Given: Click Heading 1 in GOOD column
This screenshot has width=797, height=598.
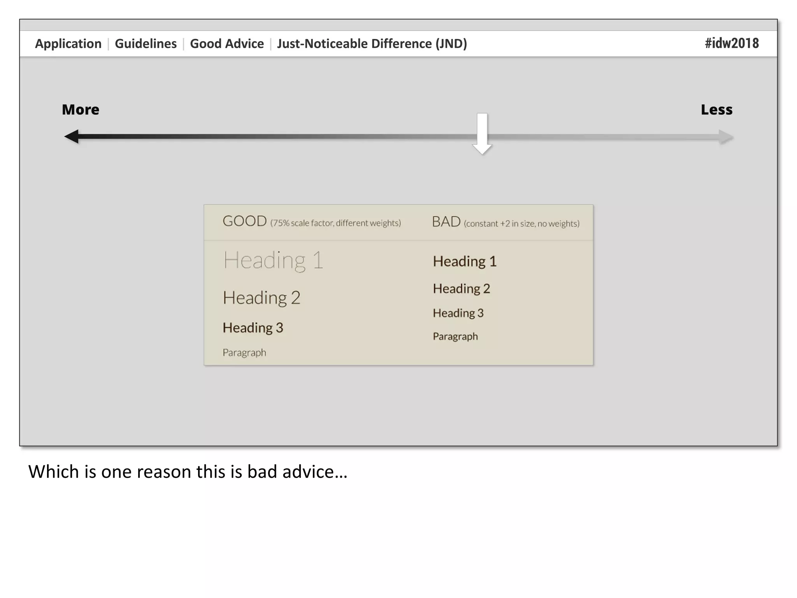Looking at the screenshot, I should point(273,260).
